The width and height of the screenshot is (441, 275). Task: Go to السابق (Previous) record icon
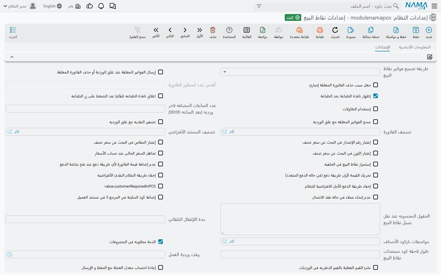[185, 30]
